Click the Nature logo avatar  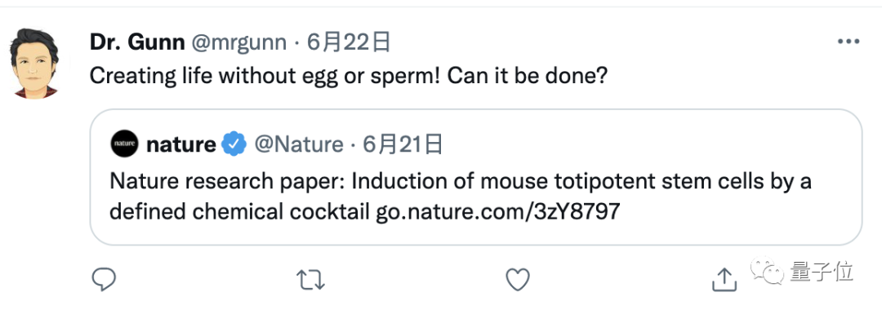coord(124,144)
